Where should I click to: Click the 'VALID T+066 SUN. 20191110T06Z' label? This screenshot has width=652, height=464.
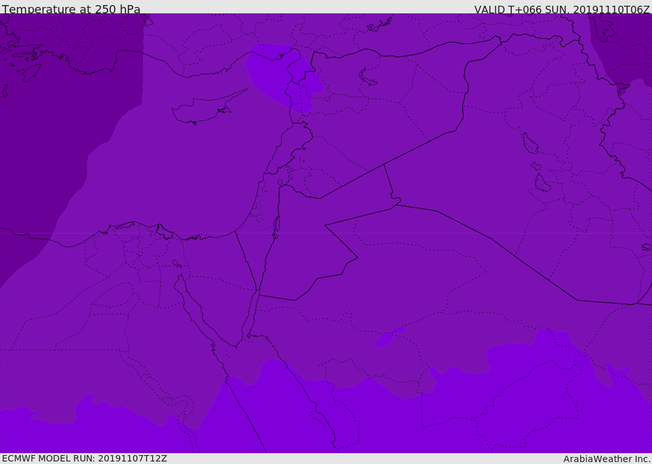tap(562, 10)
